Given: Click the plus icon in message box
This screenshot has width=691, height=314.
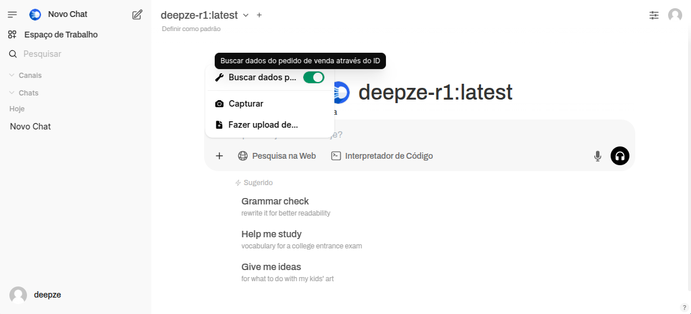Looking at the screenshot, I should point(219,156).
